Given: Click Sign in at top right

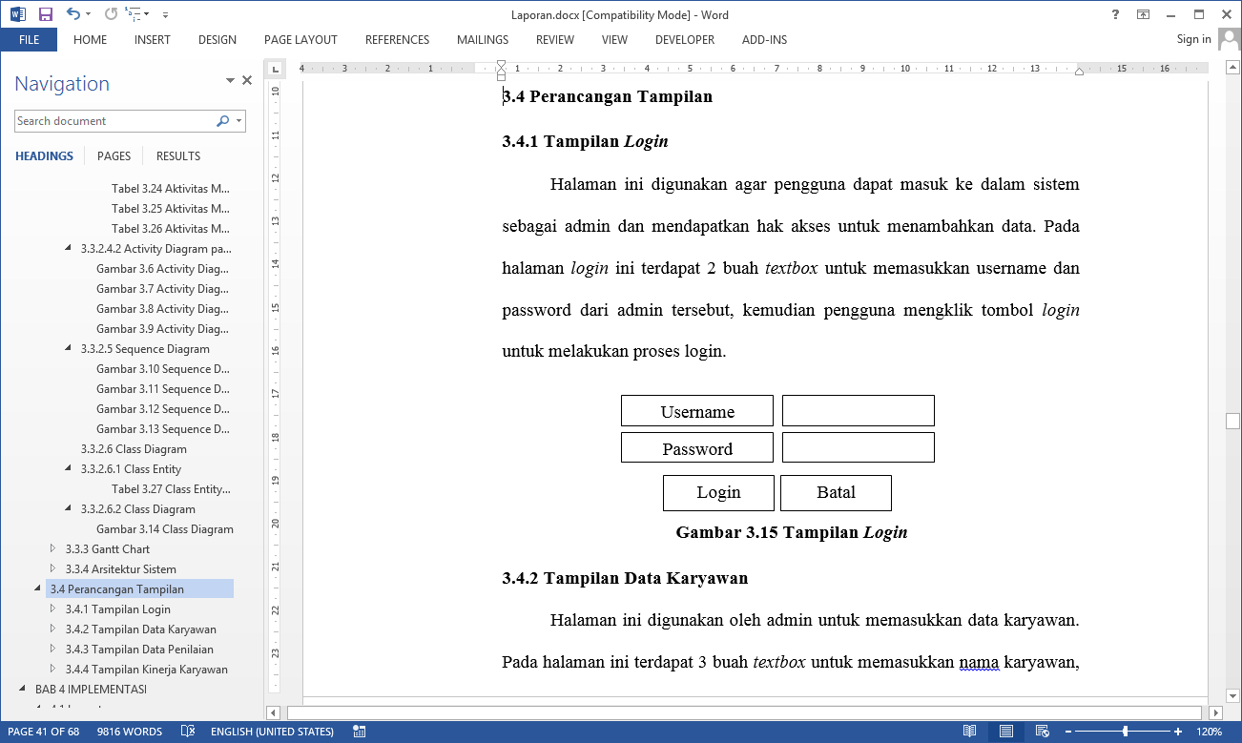Looking at the screenshot, I should tap(1193, 39).
